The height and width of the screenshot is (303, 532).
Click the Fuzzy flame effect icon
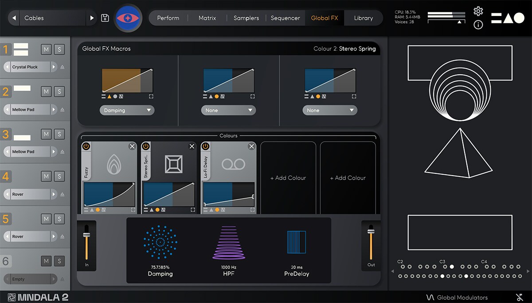[113, 165]
